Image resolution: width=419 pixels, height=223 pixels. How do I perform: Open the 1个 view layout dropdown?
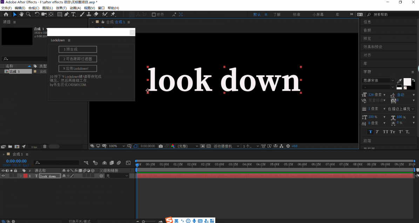[x=250, y=146]
